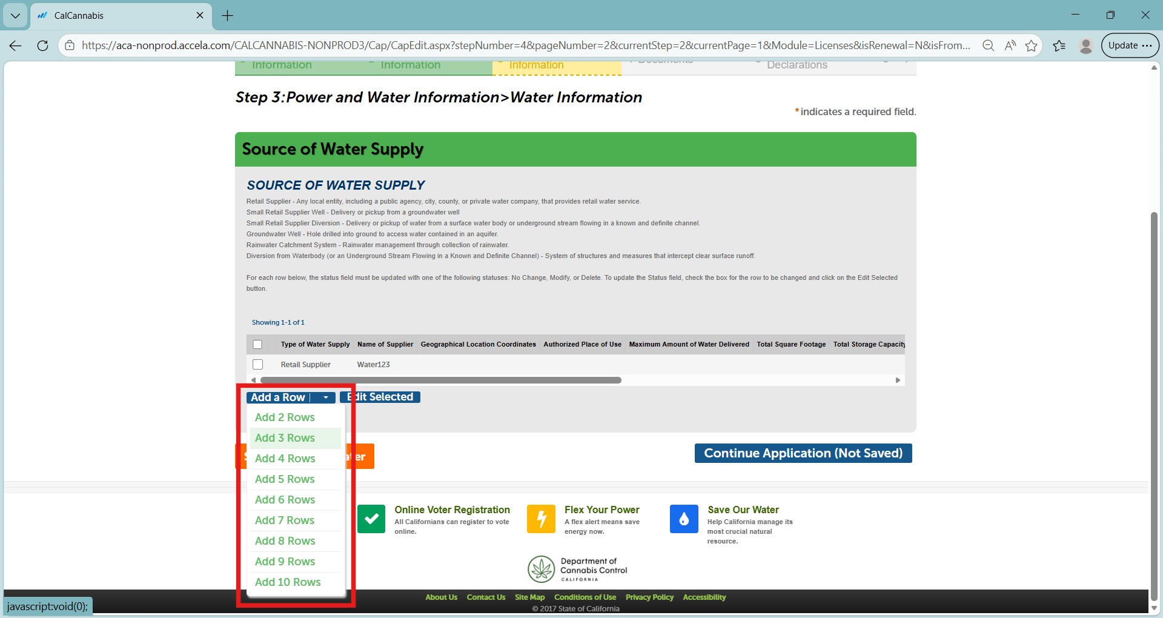Open the Read aloud tool
Image resolution: width=1163 pixels, height=618 pixels.
click(1010, 45)
